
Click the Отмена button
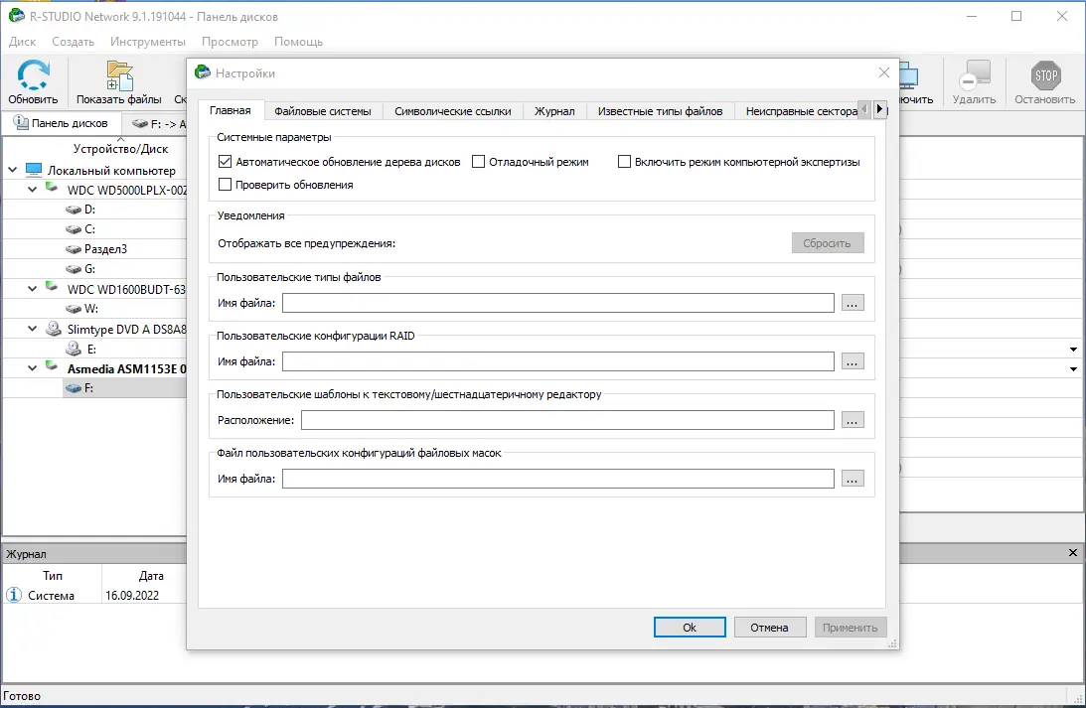click(769, 627)
